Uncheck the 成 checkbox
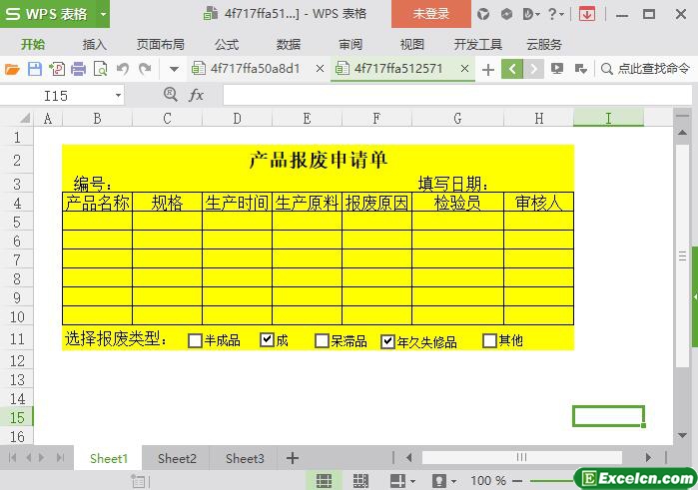698x490 pixels. 267,340
